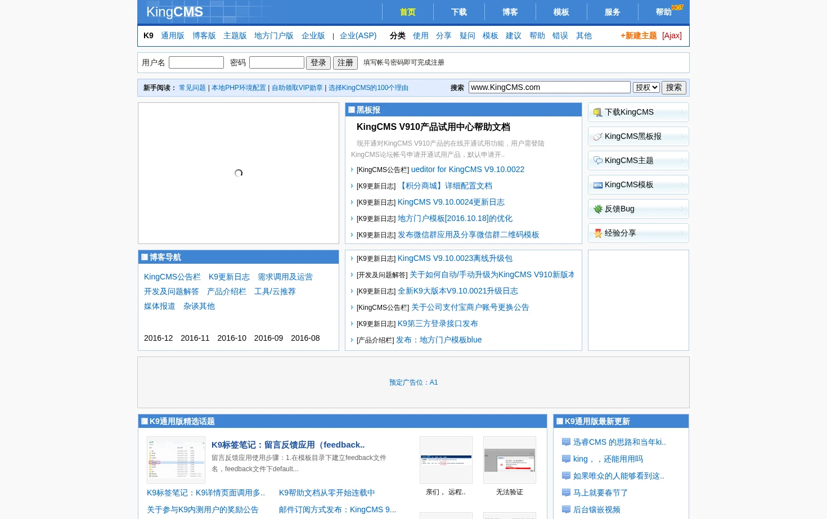Filter by 错误 category
Image resolution: width=827 pixels, height=519 pixels.
[560, 35]
